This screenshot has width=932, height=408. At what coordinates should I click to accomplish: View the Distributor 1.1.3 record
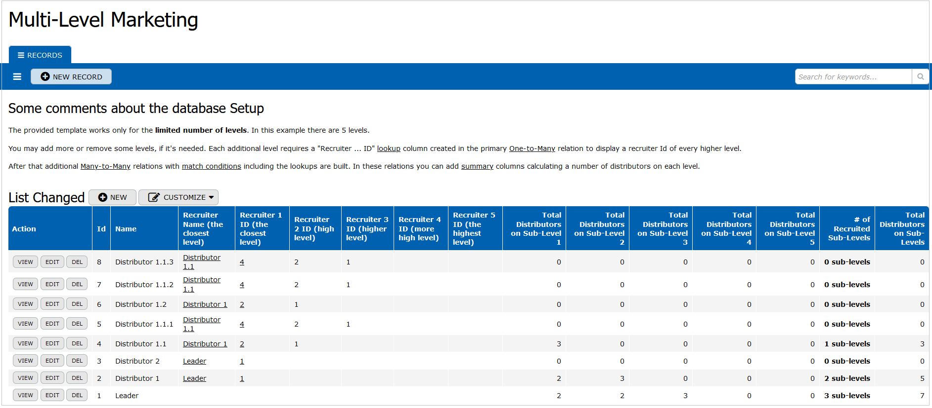pyautogui.click(x=25, y=262)
